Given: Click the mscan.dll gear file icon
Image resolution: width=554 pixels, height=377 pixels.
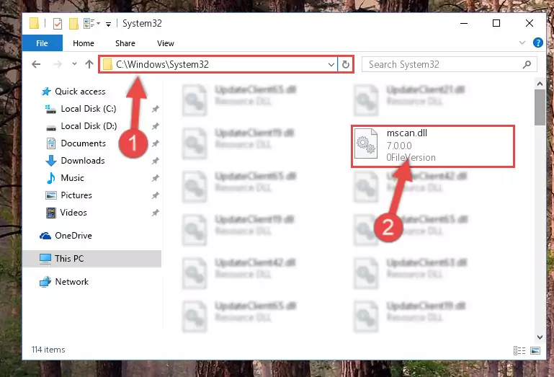Looking at the screenshot, I should tap(366, 143).
